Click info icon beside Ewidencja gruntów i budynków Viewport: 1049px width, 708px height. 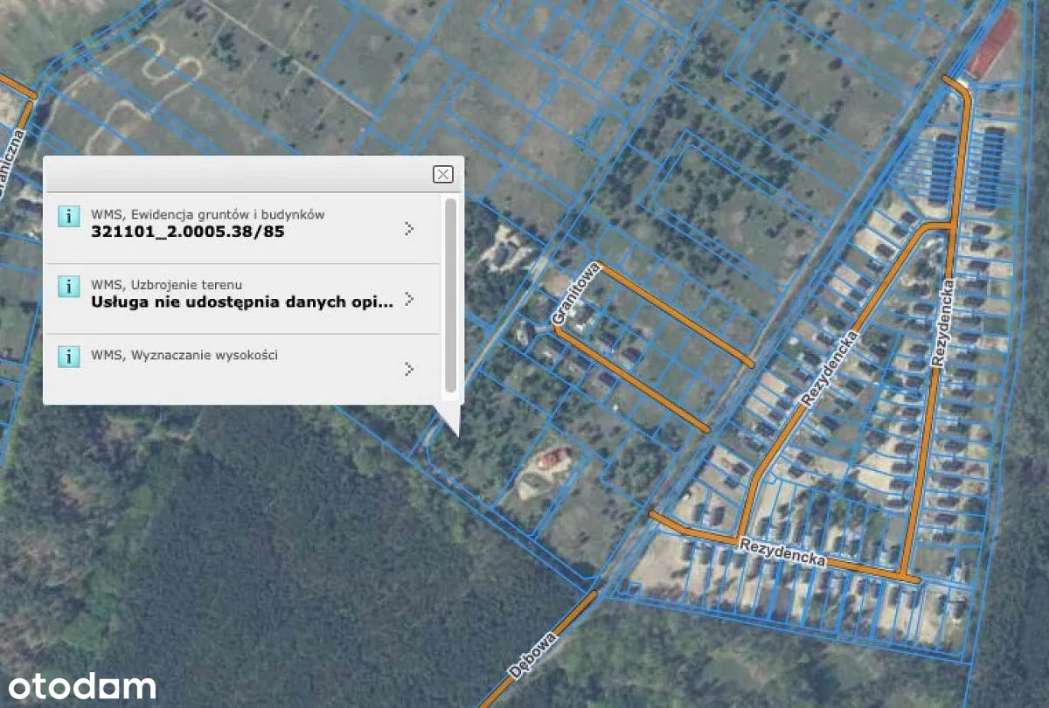(68, 216)
